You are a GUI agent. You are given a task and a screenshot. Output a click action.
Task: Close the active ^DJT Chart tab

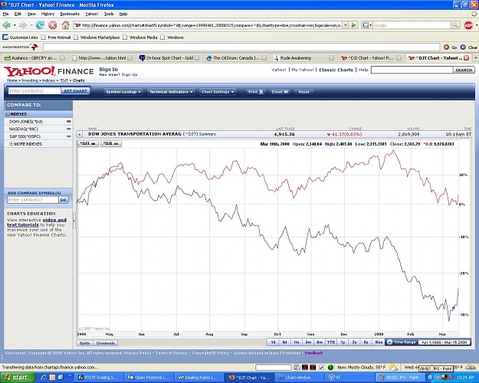(x=467, y=57)
